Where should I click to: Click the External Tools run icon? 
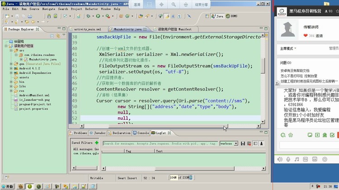tap(108, 16)
